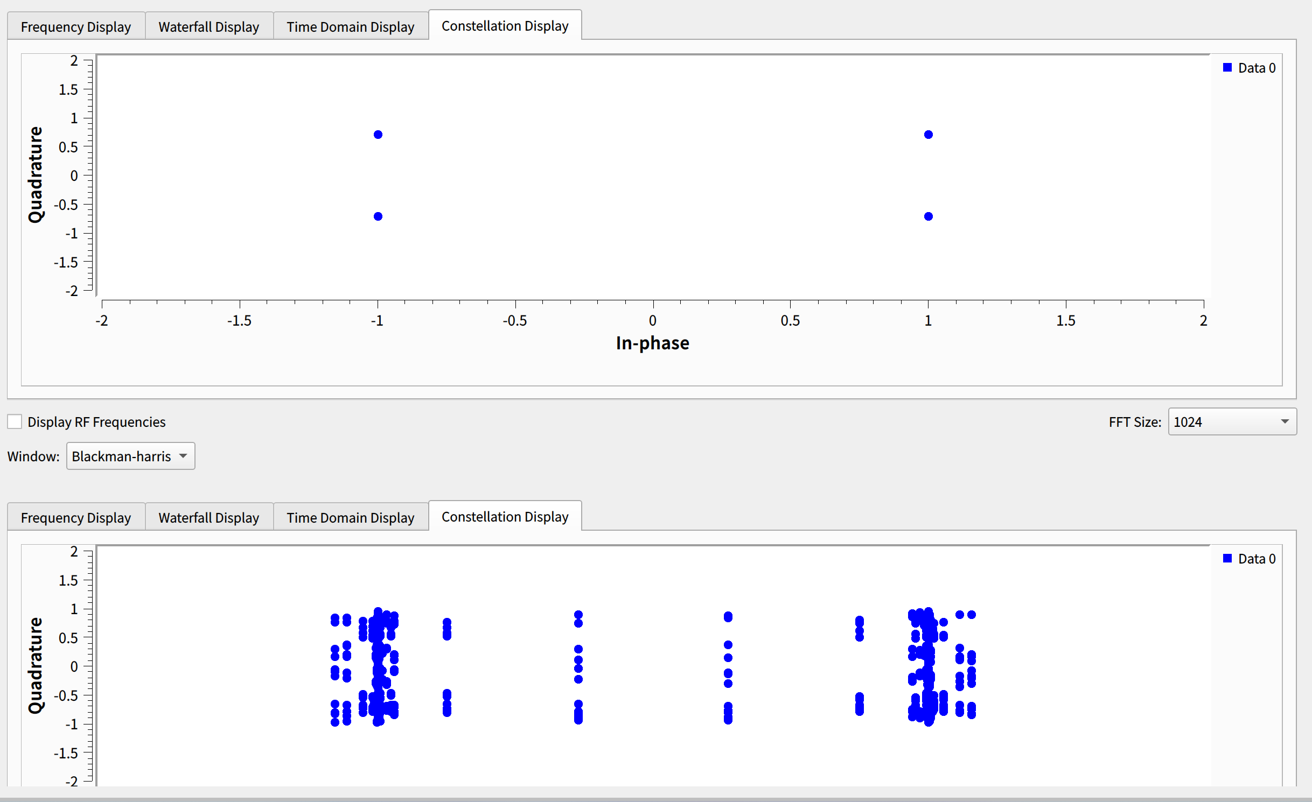Screen dimensions: 1312x802
Task: Click the top Data 0 legend label
Action: pos(1257,68)
